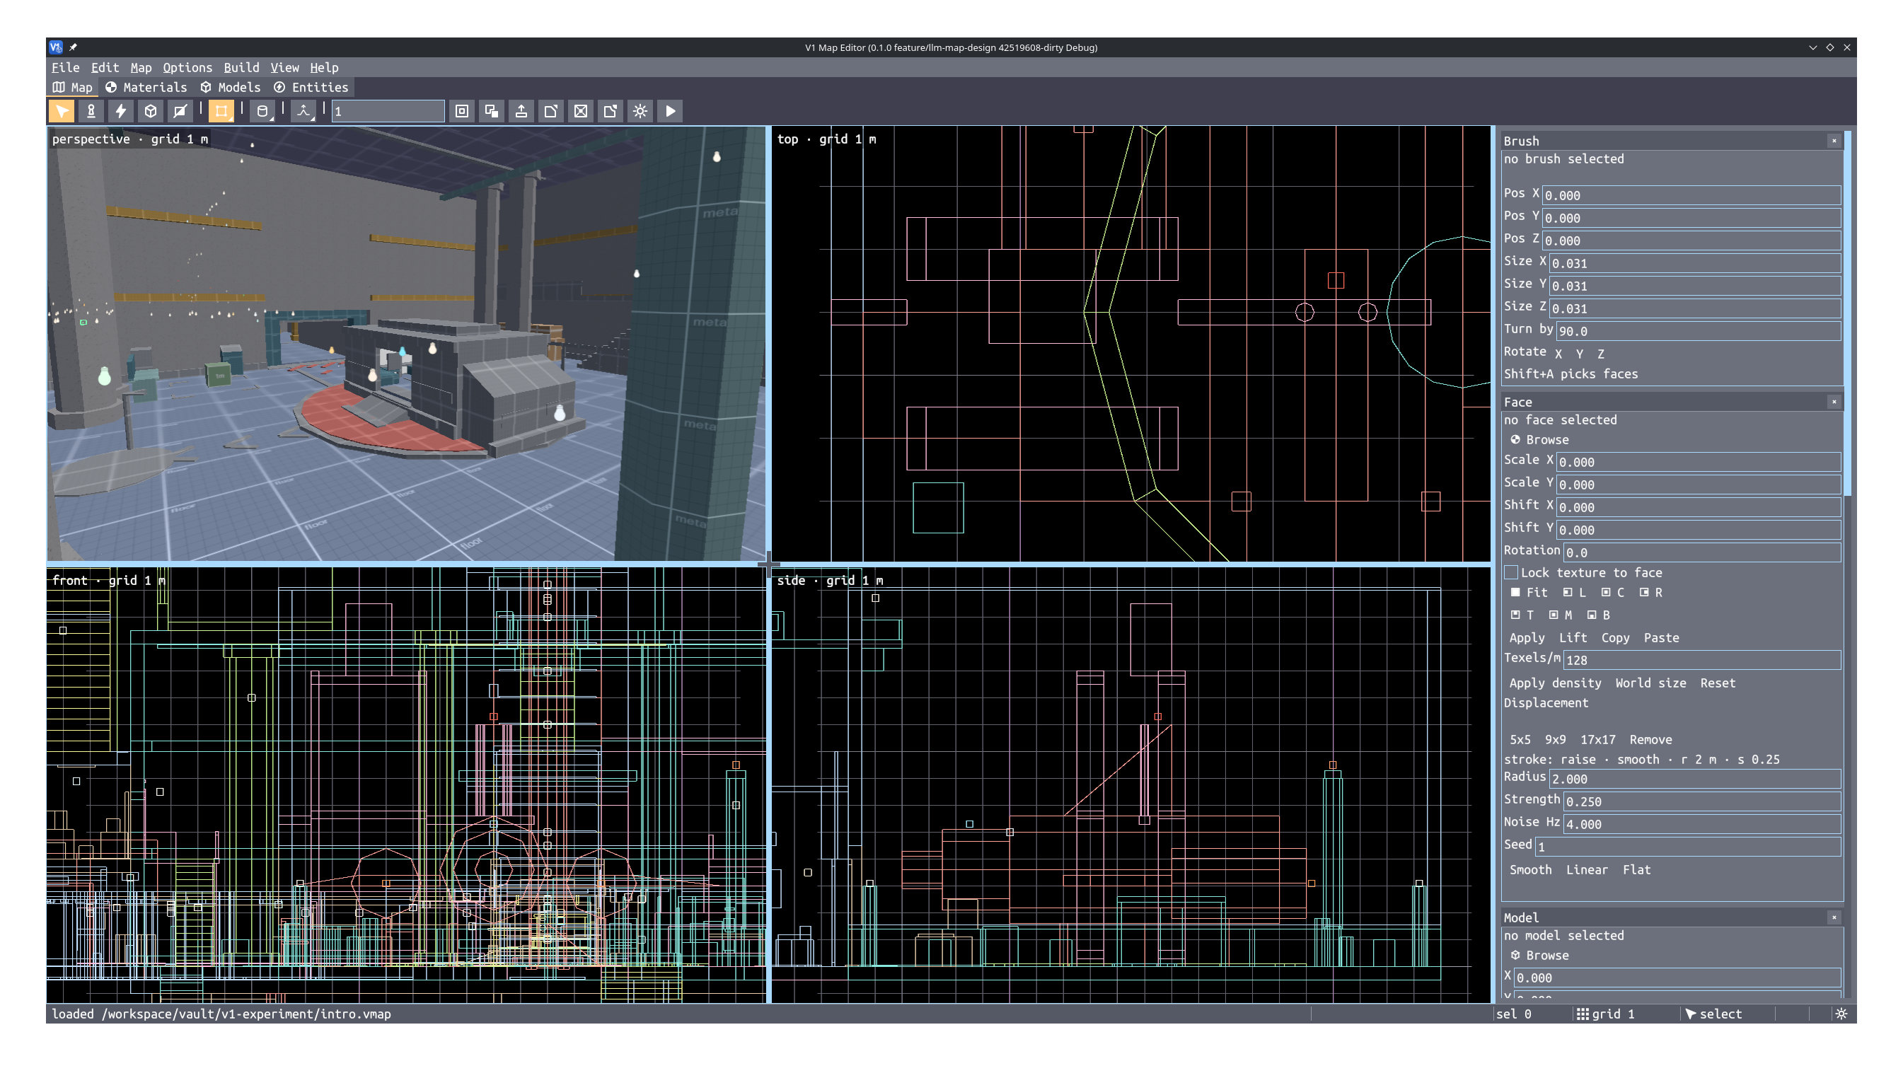Click the 'loaded /workspace/vault/v1-experiment/intro.vmap' status text
The image size is (1903, 1078).
tap(221, 1014)
